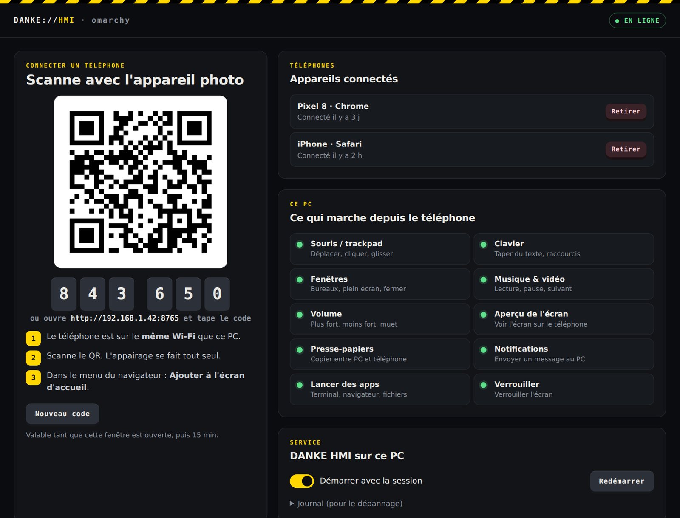Click the step 3 number badge

pyautogui.click(x=33, y=377)
